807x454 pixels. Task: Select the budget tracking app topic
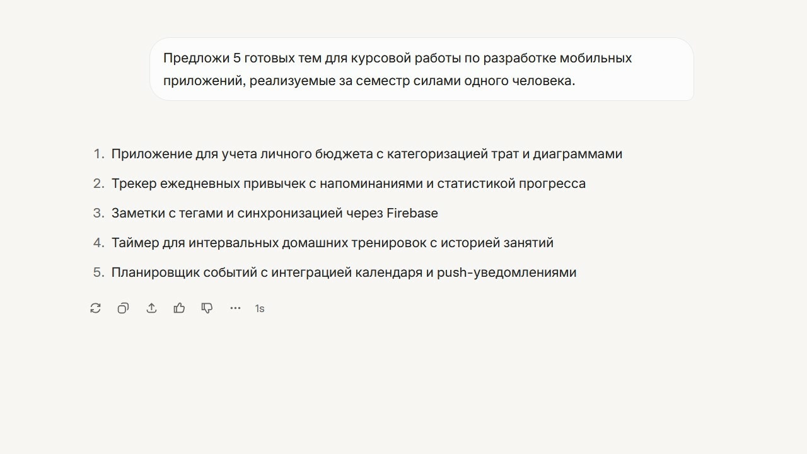coord(367,153)
